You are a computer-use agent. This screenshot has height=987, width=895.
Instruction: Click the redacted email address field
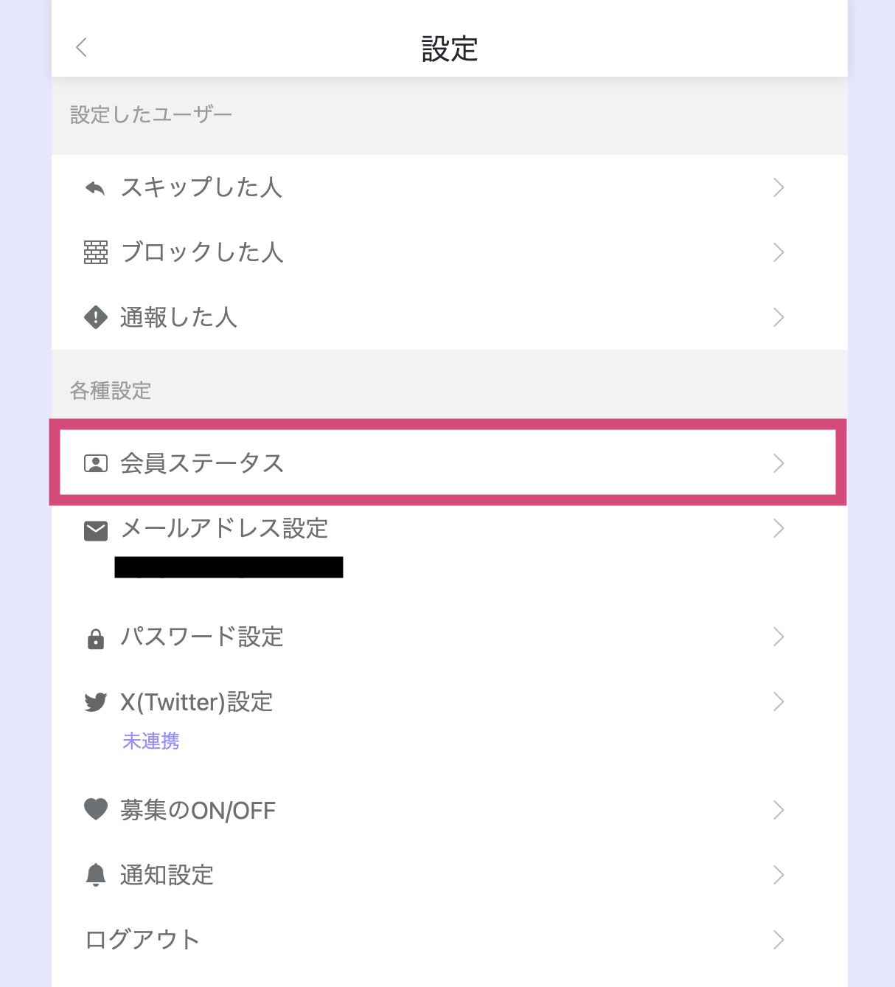click(x=229, y=567)
